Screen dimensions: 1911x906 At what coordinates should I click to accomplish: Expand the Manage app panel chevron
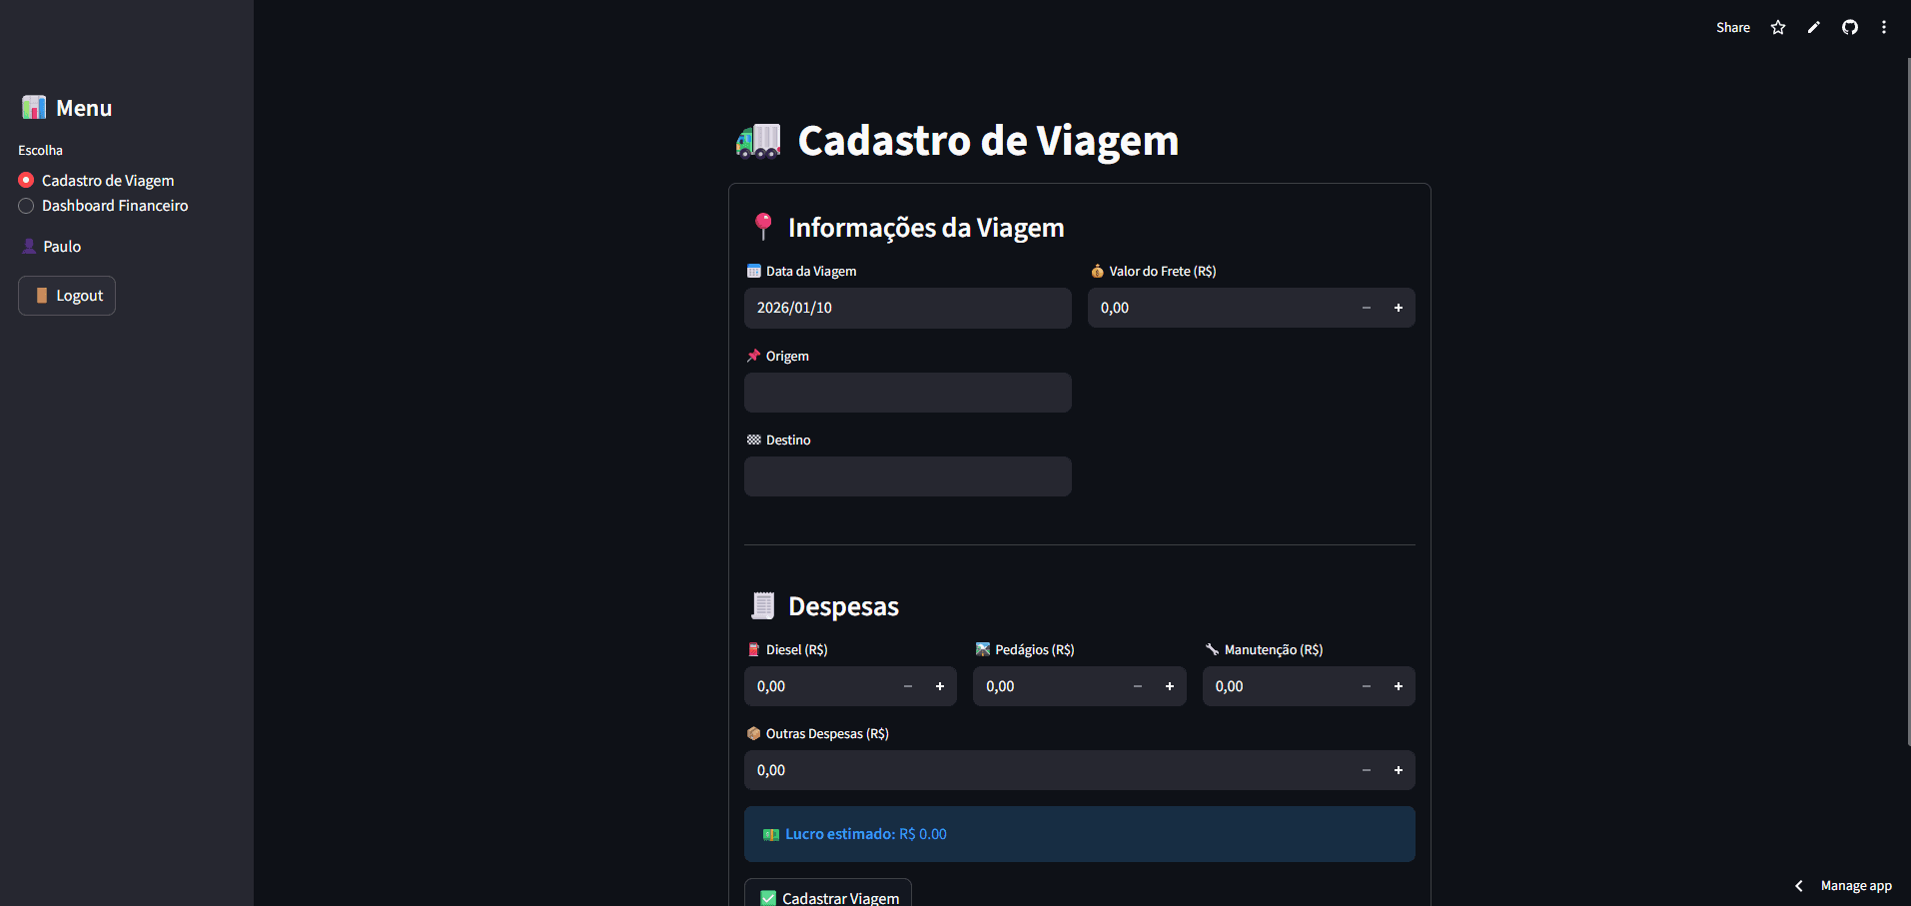tap(1799, 886)
